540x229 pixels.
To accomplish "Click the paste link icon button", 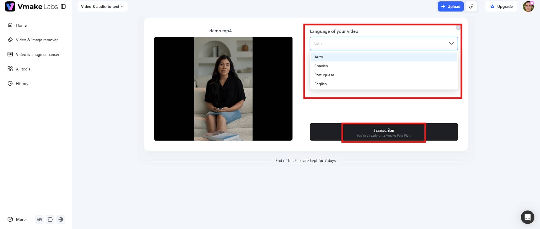I will click(x=471, y=6).
